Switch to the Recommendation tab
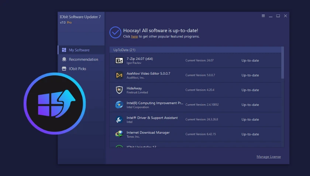This screenshot has width=310, height=176. 81,59
